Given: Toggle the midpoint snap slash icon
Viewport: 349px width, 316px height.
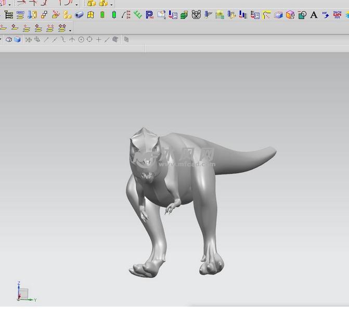Looking at the screenshot, I should [55, 40].
